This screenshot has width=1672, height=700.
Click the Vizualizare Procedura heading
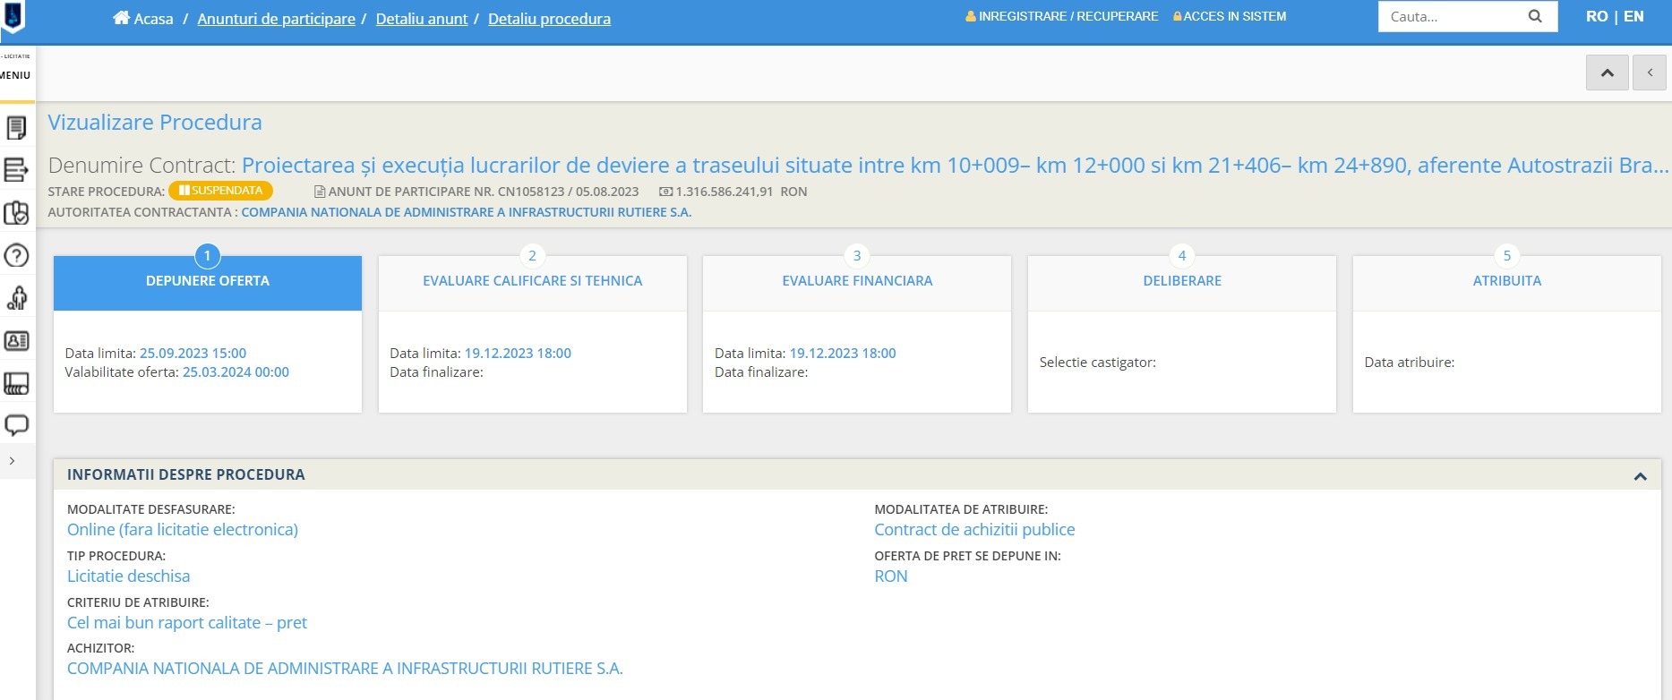pyautogui.click(x=155, y=122)
